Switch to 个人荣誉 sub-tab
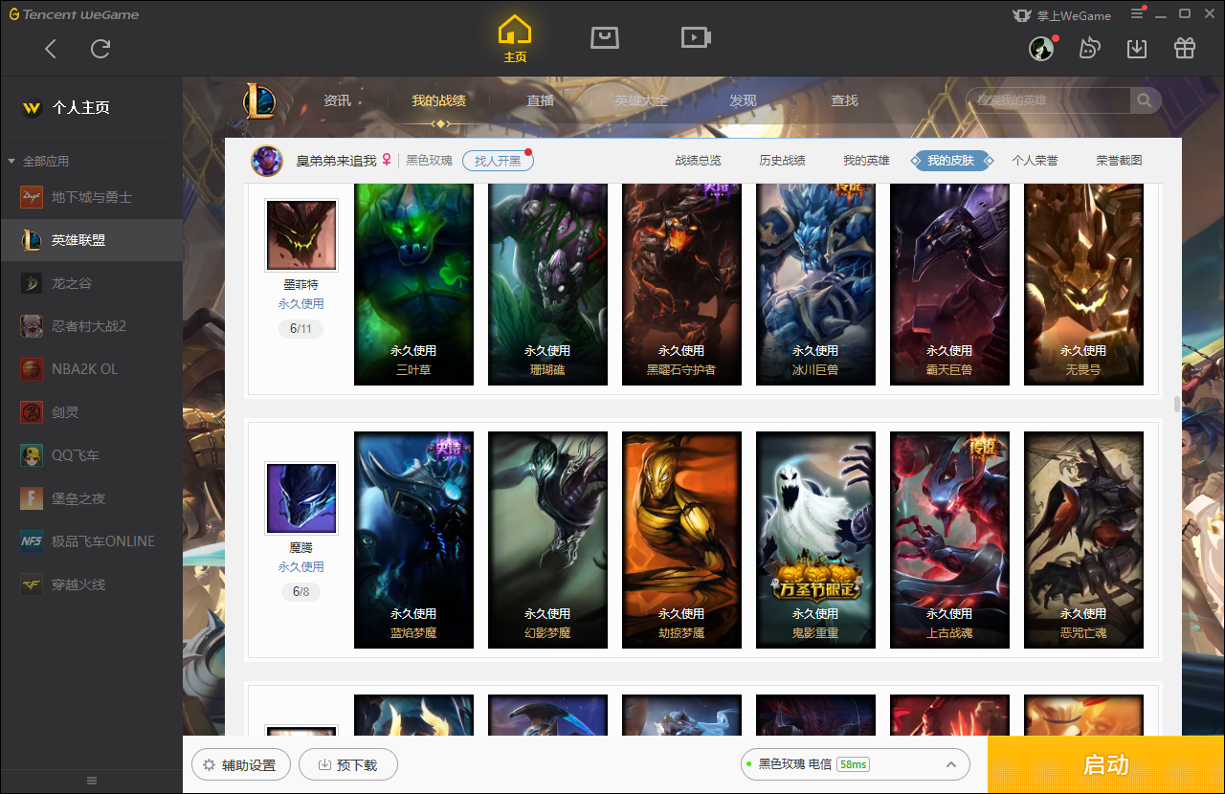This screenshot has height=794, width=1225. click(x=1036, y=161)
